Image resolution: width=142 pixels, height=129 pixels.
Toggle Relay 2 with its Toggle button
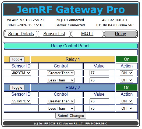click(x=17, y=88)
